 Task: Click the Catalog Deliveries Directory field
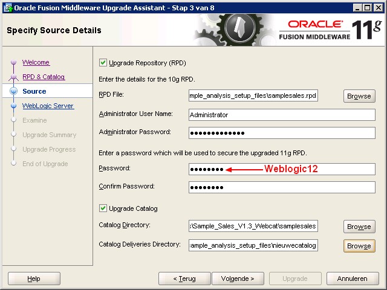coord(253,245)
